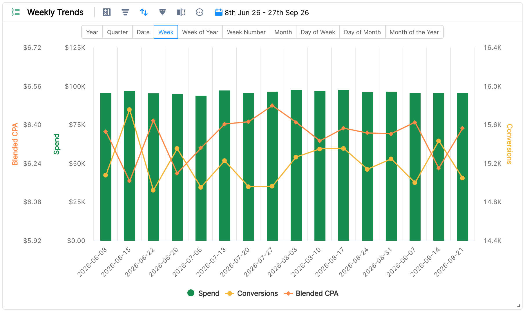Click the Conversions point for 2026-06-15
525x312 pixels.
(x=129, y=110)
